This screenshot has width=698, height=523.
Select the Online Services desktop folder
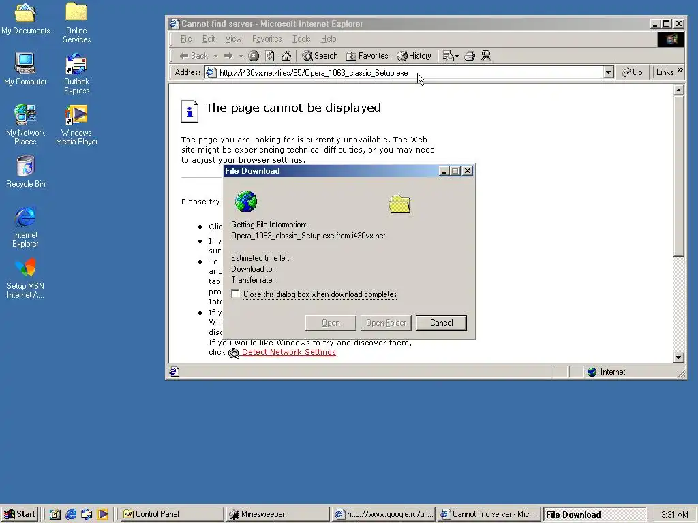point(76,22)
